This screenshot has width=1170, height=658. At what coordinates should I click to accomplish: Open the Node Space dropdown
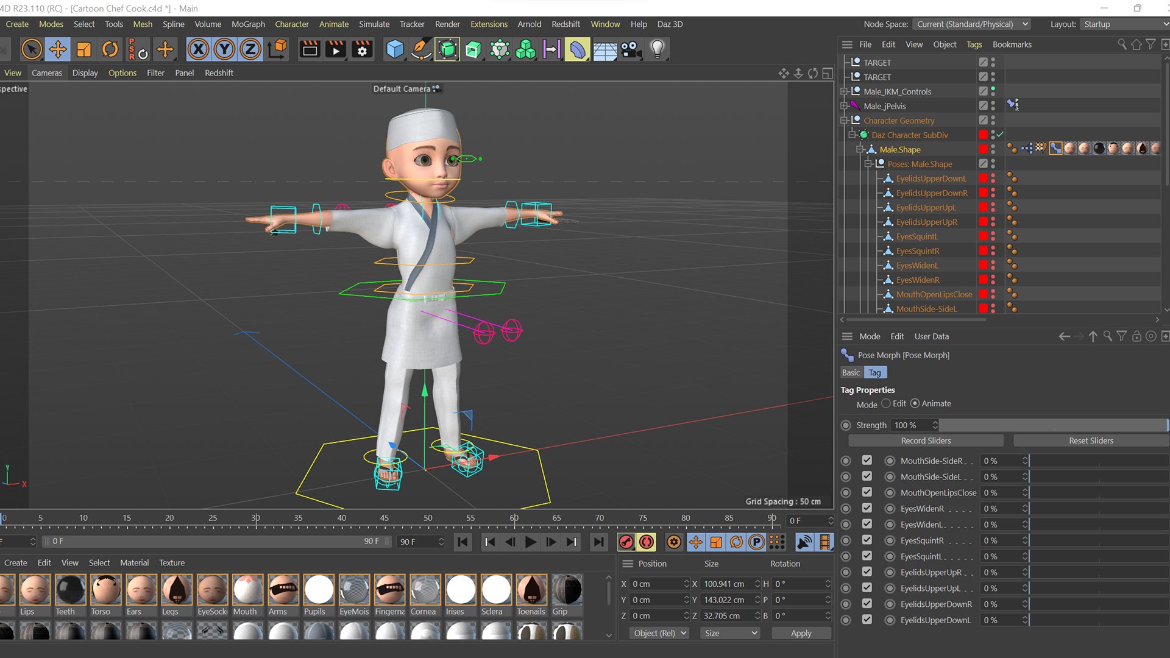click(x=972, y=24)
